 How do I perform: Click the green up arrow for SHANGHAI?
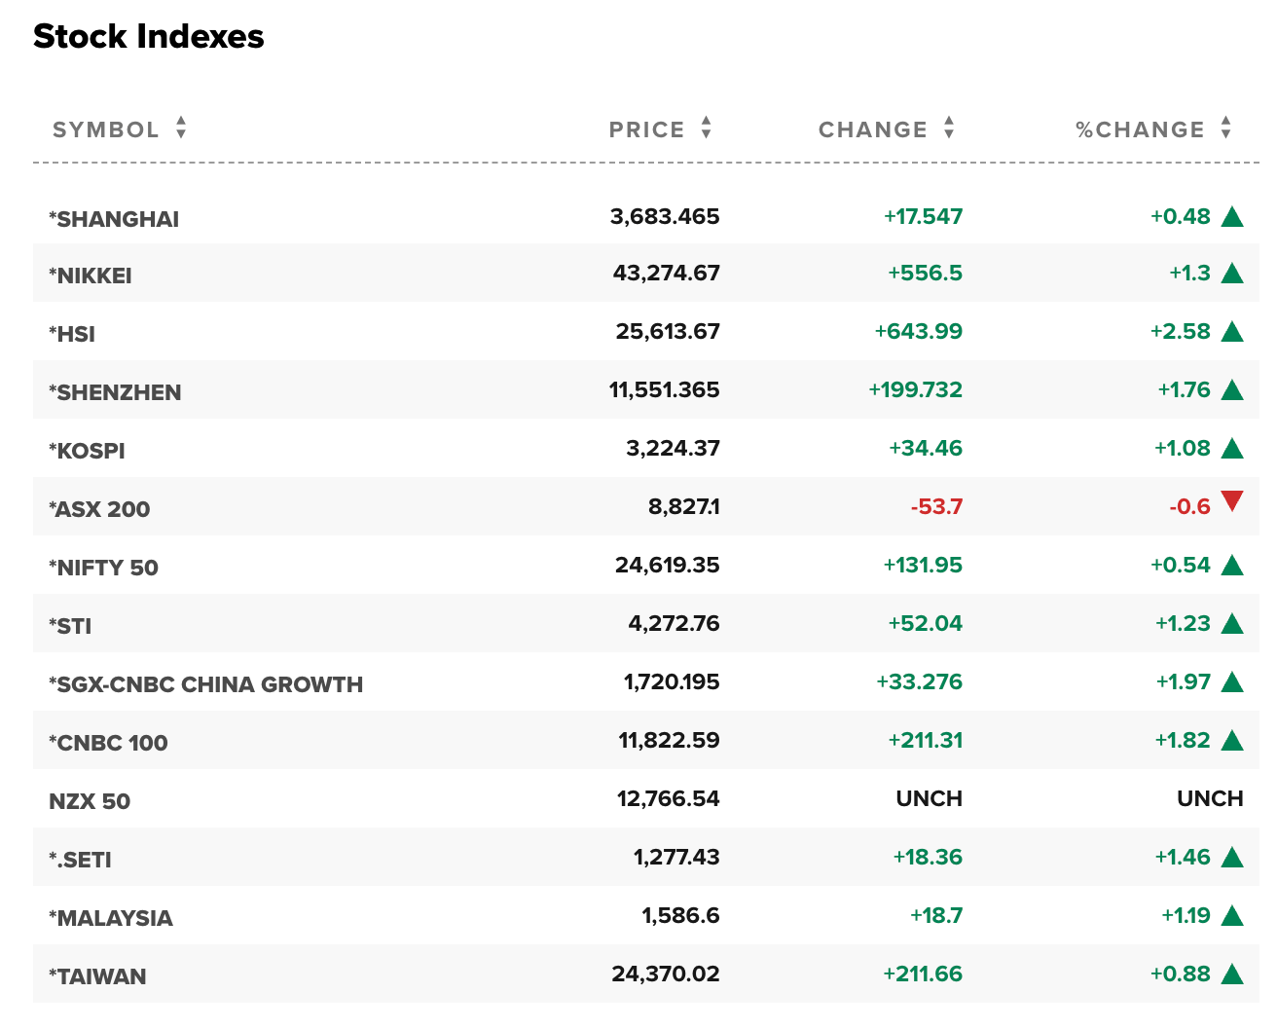[x=1232, y=216]
